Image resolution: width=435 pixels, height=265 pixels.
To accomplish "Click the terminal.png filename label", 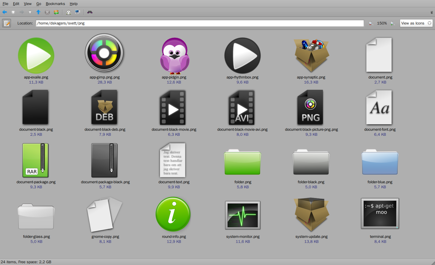I will coord(380,237).
